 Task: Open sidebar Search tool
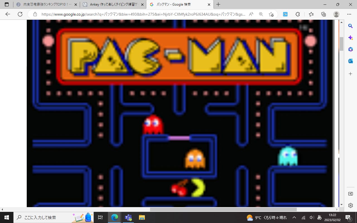[351, 26]
